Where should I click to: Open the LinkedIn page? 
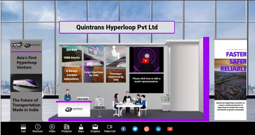tap(158, 129)
